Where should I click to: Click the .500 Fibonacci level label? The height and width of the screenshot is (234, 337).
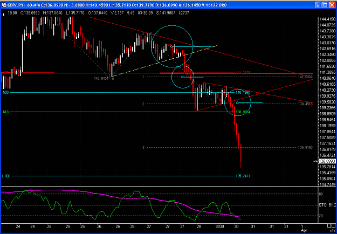[5, 93]
